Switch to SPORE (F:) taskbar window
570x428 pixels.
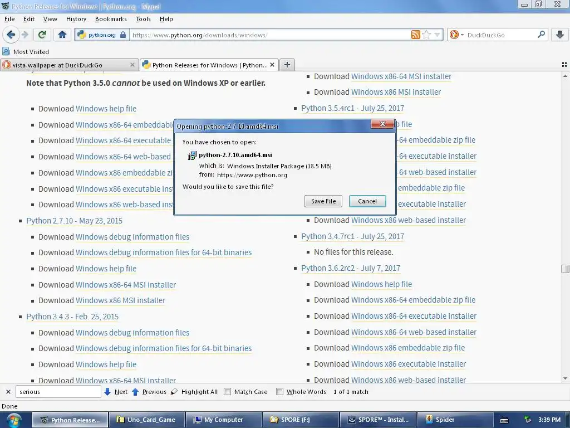coord(300,420)
